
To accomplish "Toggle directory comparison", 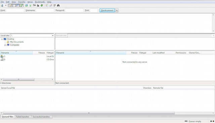I will pyautogui.click(x=51, y=5).
